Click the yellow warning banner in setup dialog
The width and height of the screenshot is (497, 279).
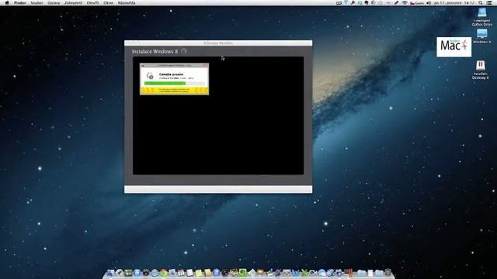click(174, 91)
